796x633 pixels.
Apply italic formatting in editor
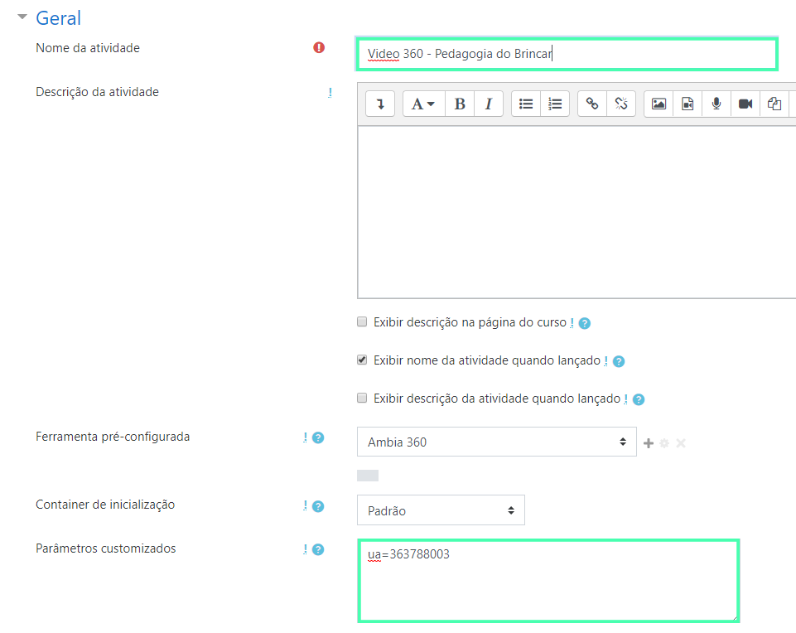pos(489,104)
